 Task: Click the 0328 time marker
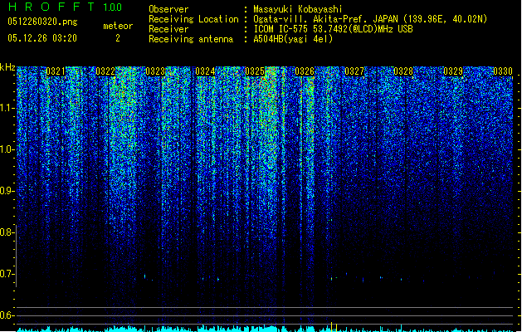click(x=403, y=71)
